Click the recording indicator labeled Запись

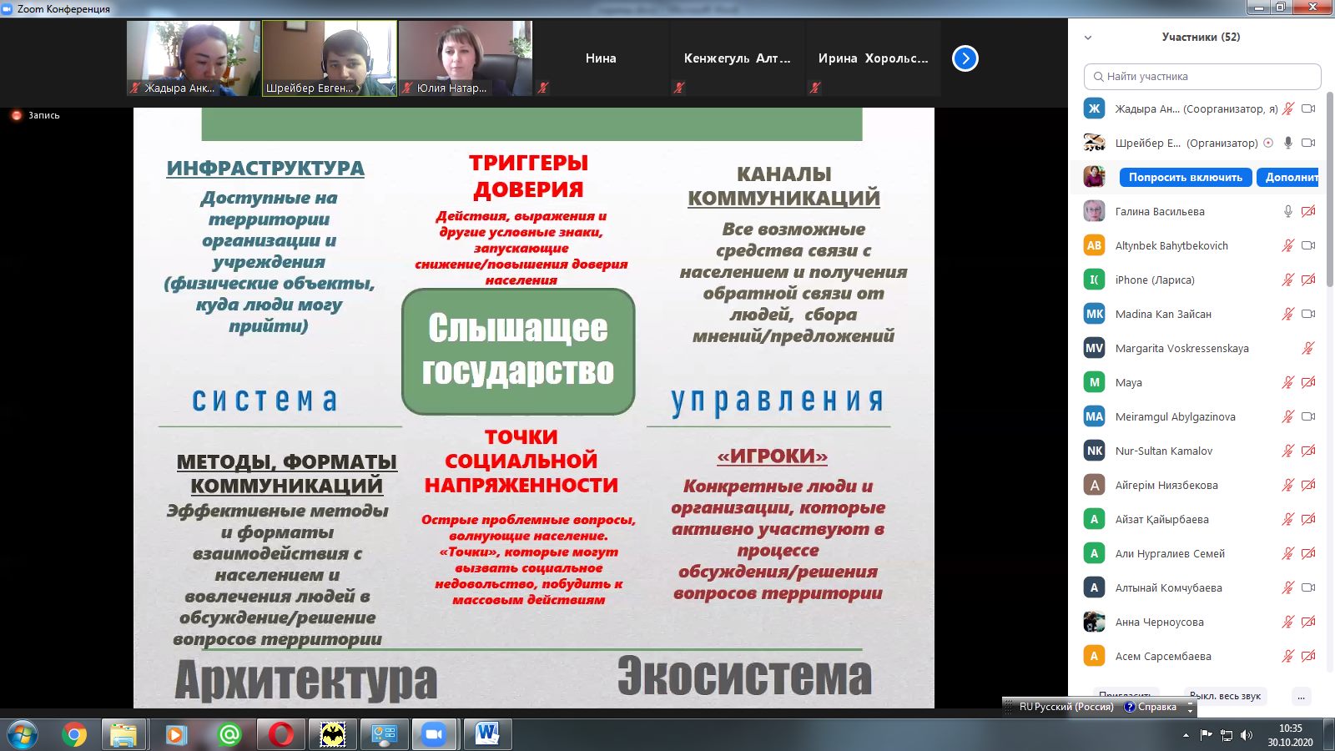(x=33, y=116)
